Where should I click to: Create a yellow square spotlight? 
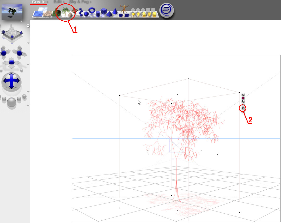click(x=149, y=14)
